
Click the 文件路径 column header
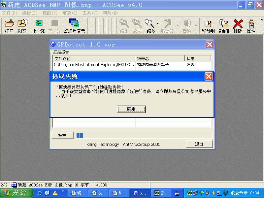94,58
